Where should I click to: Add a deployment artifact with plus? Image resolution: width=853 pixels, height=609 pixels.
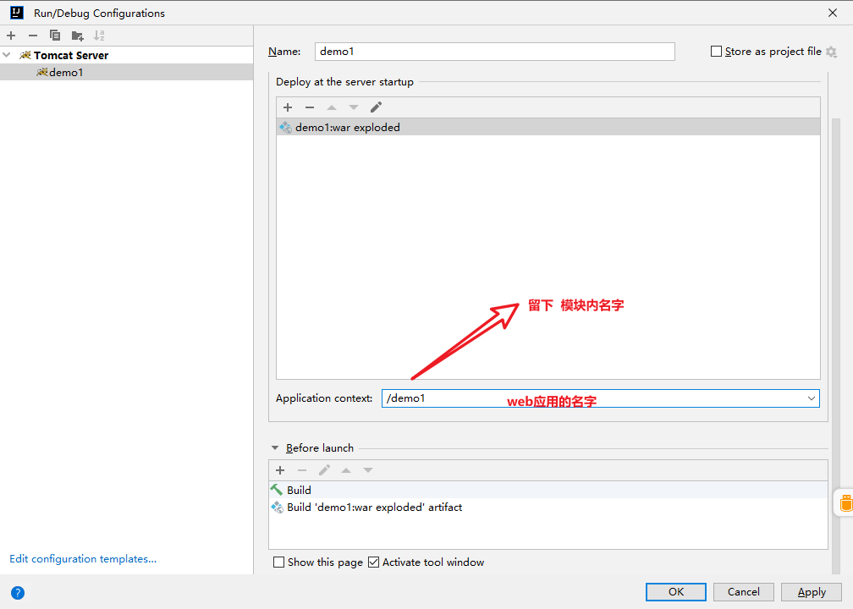click(288, 107)
